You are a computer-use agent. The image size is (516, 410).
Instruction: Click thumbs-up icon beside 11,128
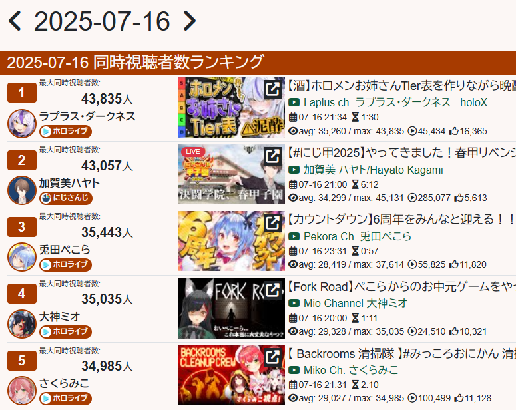pyautogui.click(x=459, y=398)
